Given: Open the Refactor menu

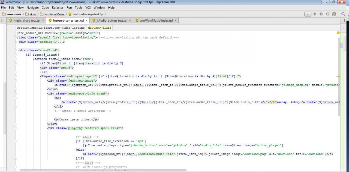Looking at the screenshot, I should coord(58,8).
